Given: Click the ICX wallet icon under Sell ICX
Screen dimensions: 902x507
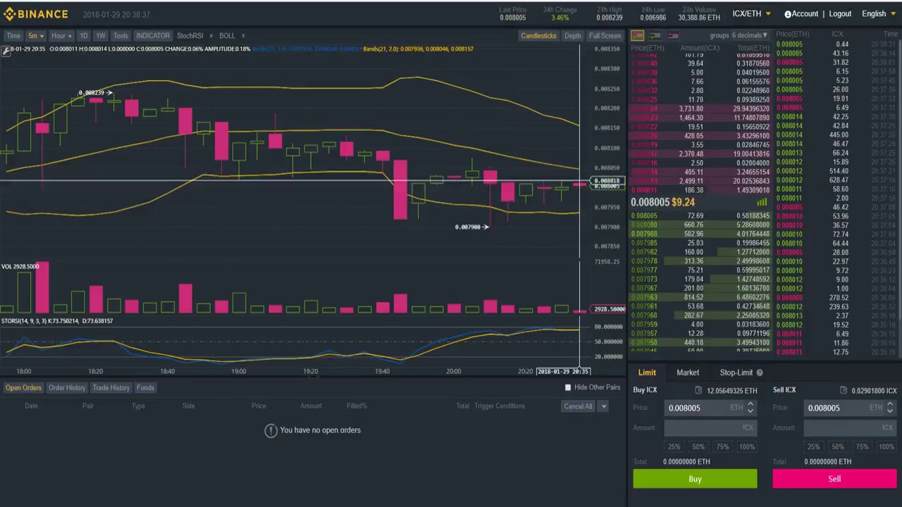Looking at the screenshot, I should coord(844,390).
